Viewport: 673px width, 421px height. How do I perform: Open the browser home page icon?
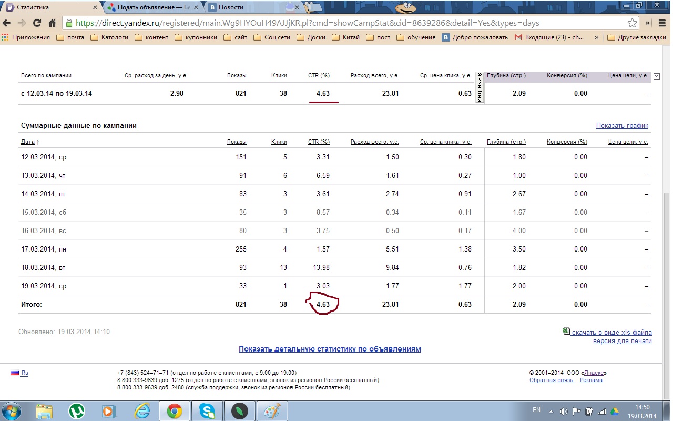point(52,23)
